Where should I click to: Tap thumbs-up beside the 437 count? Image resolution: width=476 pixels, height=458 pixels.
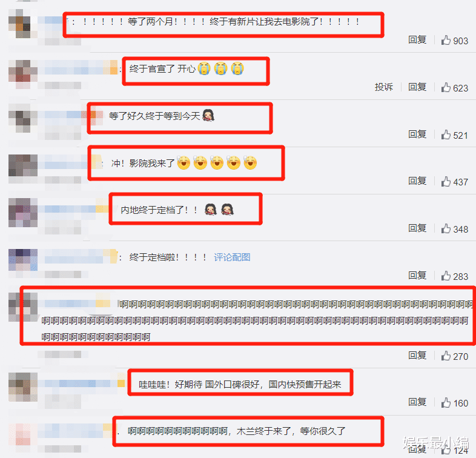(x=446, y=182)
